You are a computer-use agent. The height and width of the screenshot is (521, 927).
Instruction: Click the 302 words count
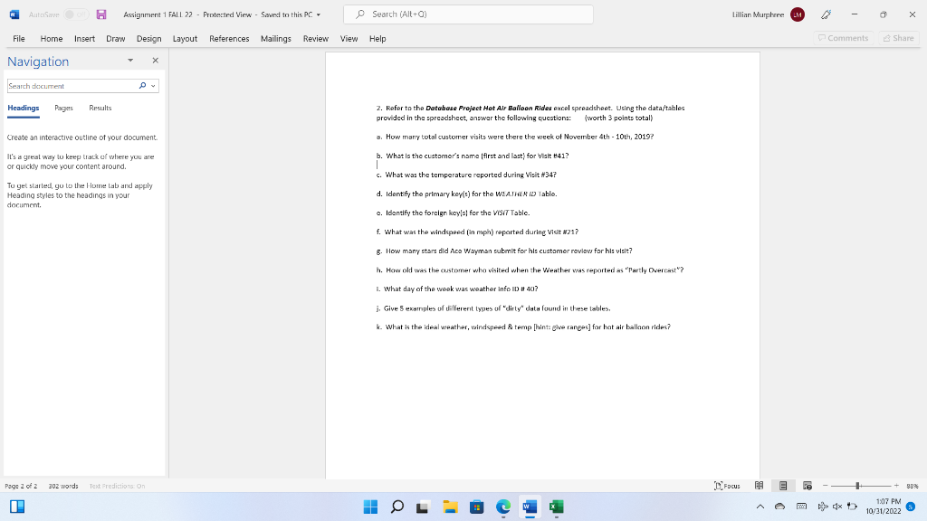63,486
